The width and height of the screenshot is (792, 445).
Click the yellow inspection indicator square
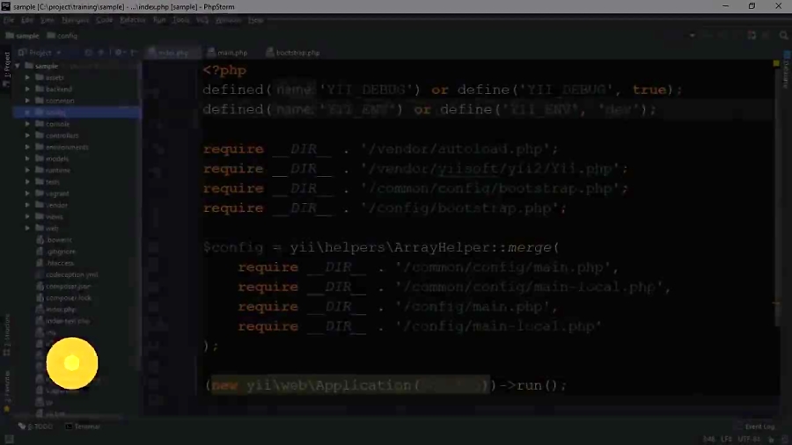776,63
